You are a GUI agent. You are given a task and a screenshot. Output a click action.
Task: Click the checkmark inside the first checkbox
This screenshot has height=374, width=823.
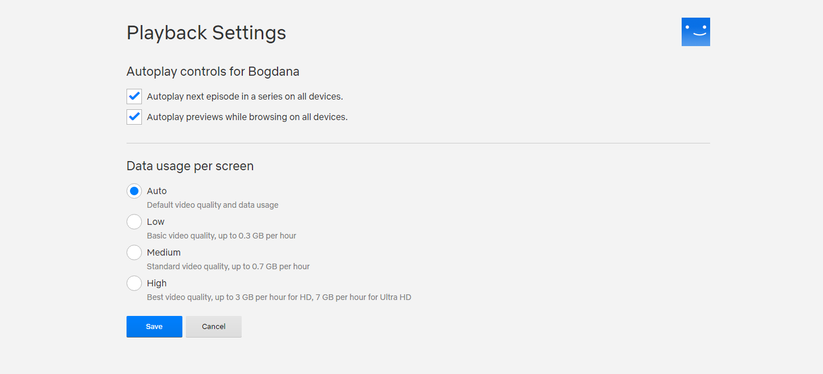point(134,96)
